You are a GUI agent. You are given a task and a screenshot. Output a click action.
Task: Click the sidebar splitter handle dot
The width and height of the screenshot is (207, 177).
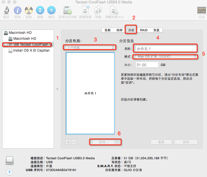point(57,89)
